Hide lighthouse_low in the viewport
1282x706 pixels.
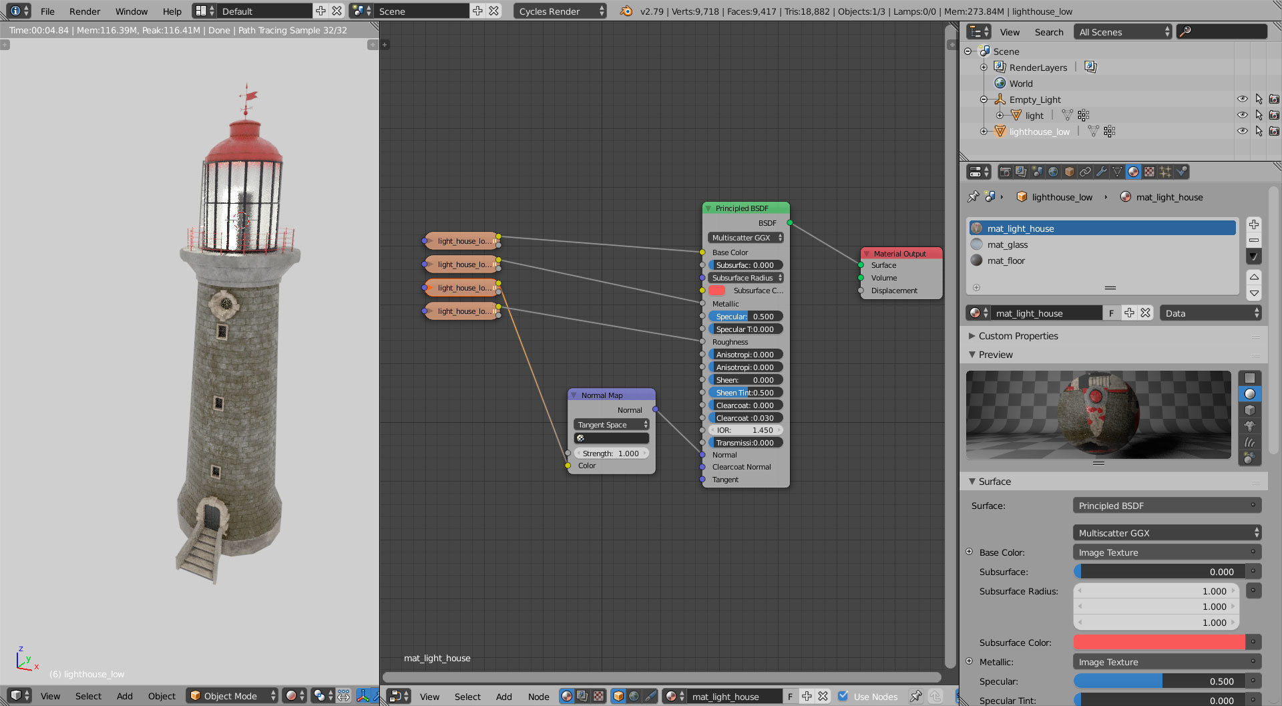pyautogui.click(x=1242, y=131)
